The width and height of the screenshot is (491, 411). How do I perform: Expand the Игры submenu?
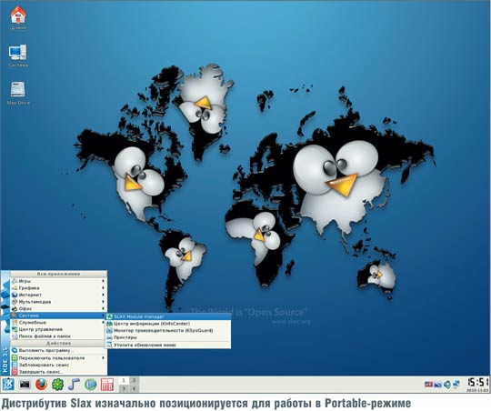58,281
